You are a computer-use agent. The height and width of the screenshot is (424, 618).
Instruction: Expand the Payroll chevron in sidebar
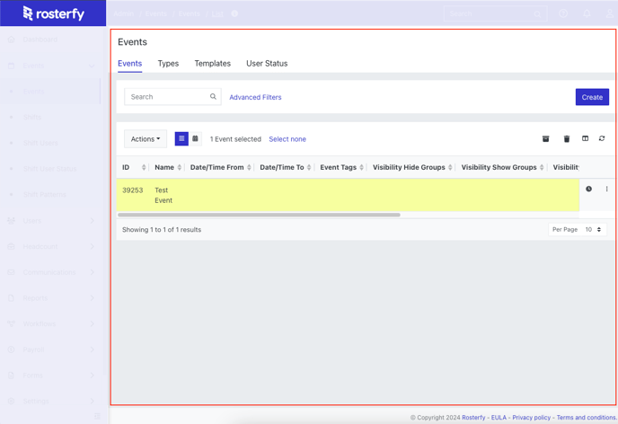click(x=93, y=349)
